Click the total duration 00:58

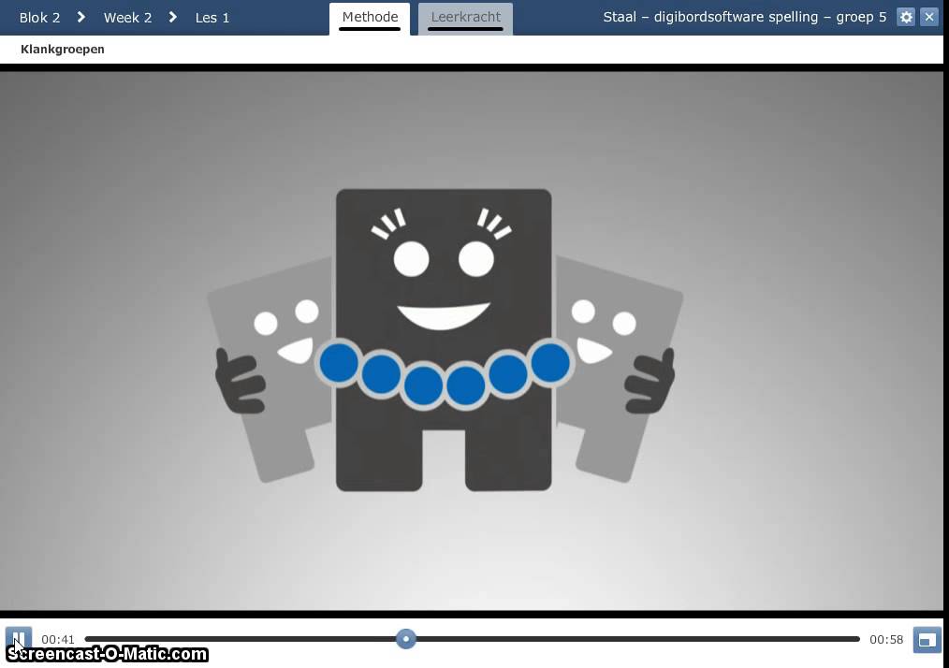(886, 640)
